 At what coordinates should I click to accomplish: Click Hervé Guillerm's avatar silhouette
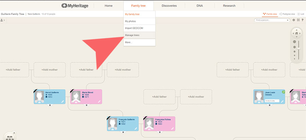(39, 96)
